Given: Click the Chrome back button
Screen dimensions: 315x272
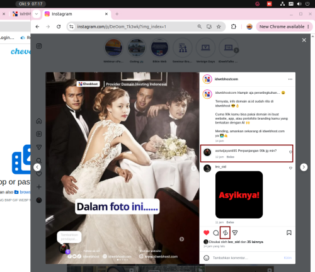Looking at the screenshot, I should tap(37, 26).
